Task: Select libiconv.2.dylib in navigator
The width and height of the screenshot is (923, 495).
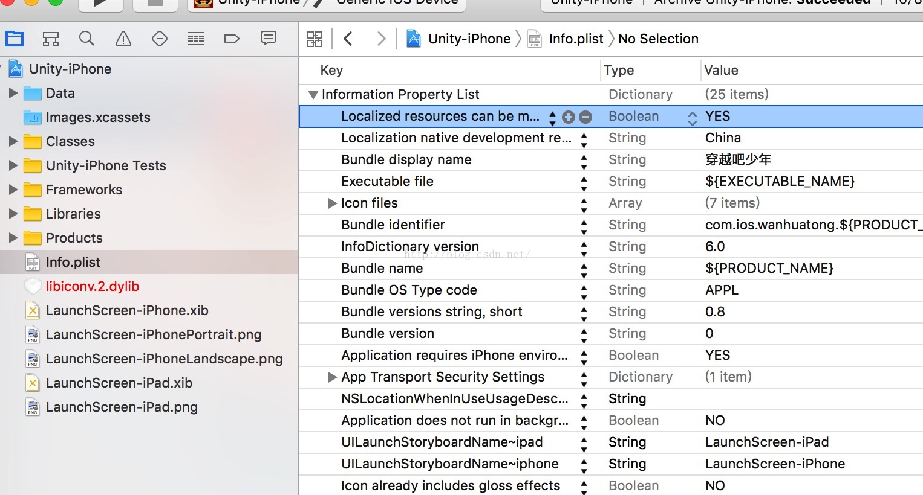Action: click(x=93, y=286)
